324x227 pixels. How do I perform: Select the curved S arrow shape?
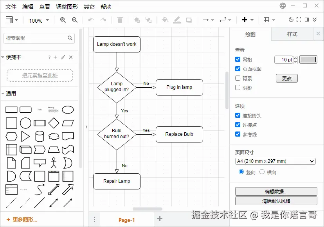(40, 189)
